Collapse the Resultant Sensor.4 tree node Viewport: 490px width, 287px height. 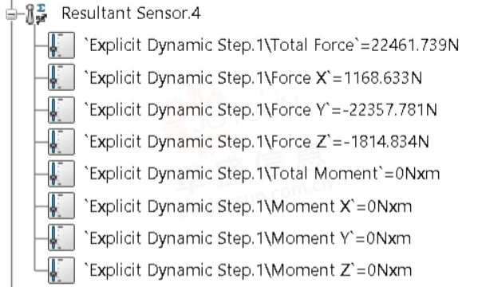11,14
